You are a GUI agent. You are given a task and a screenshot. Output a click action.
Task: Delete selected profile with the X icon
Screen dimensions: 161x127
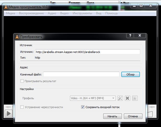click(x=127, y=98)
